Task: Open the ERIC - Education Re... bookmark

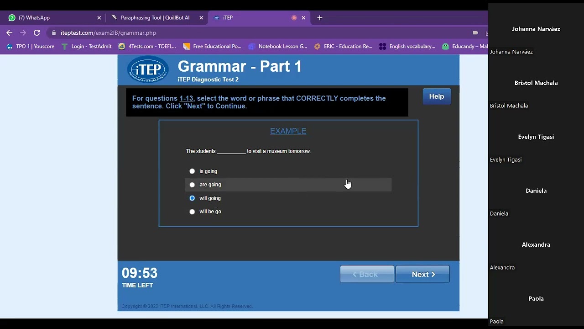Action: 343,46
